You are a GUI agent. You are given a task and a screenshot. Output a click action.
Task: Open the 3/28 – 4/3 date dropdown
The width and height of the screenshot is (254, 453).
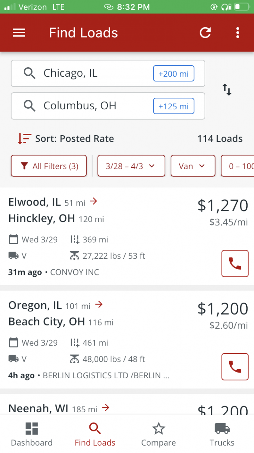tap(131, 166)
